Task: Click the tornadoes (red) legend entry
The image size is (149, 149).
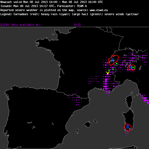Action: click(26, 14)
